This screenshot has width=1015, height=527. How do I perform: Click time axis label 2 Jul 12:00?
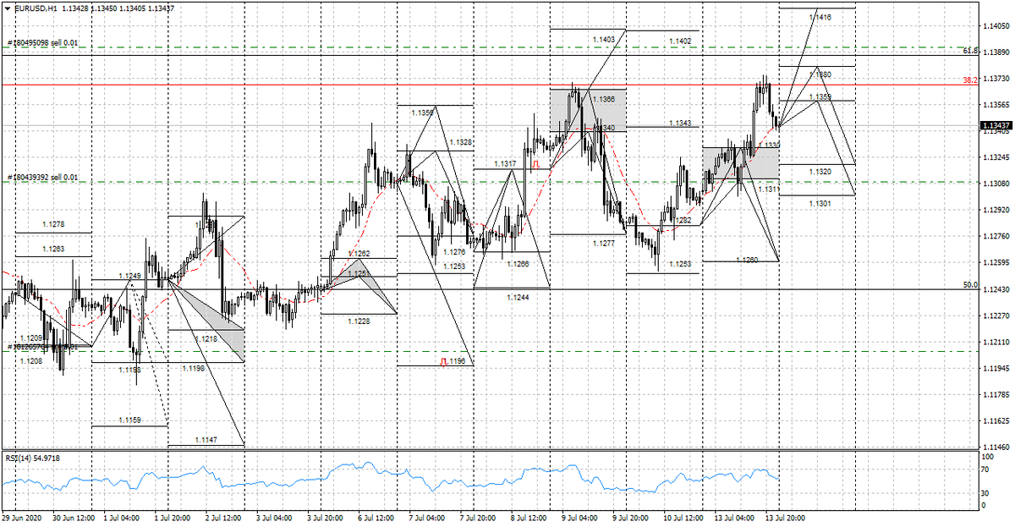[225, 517]
